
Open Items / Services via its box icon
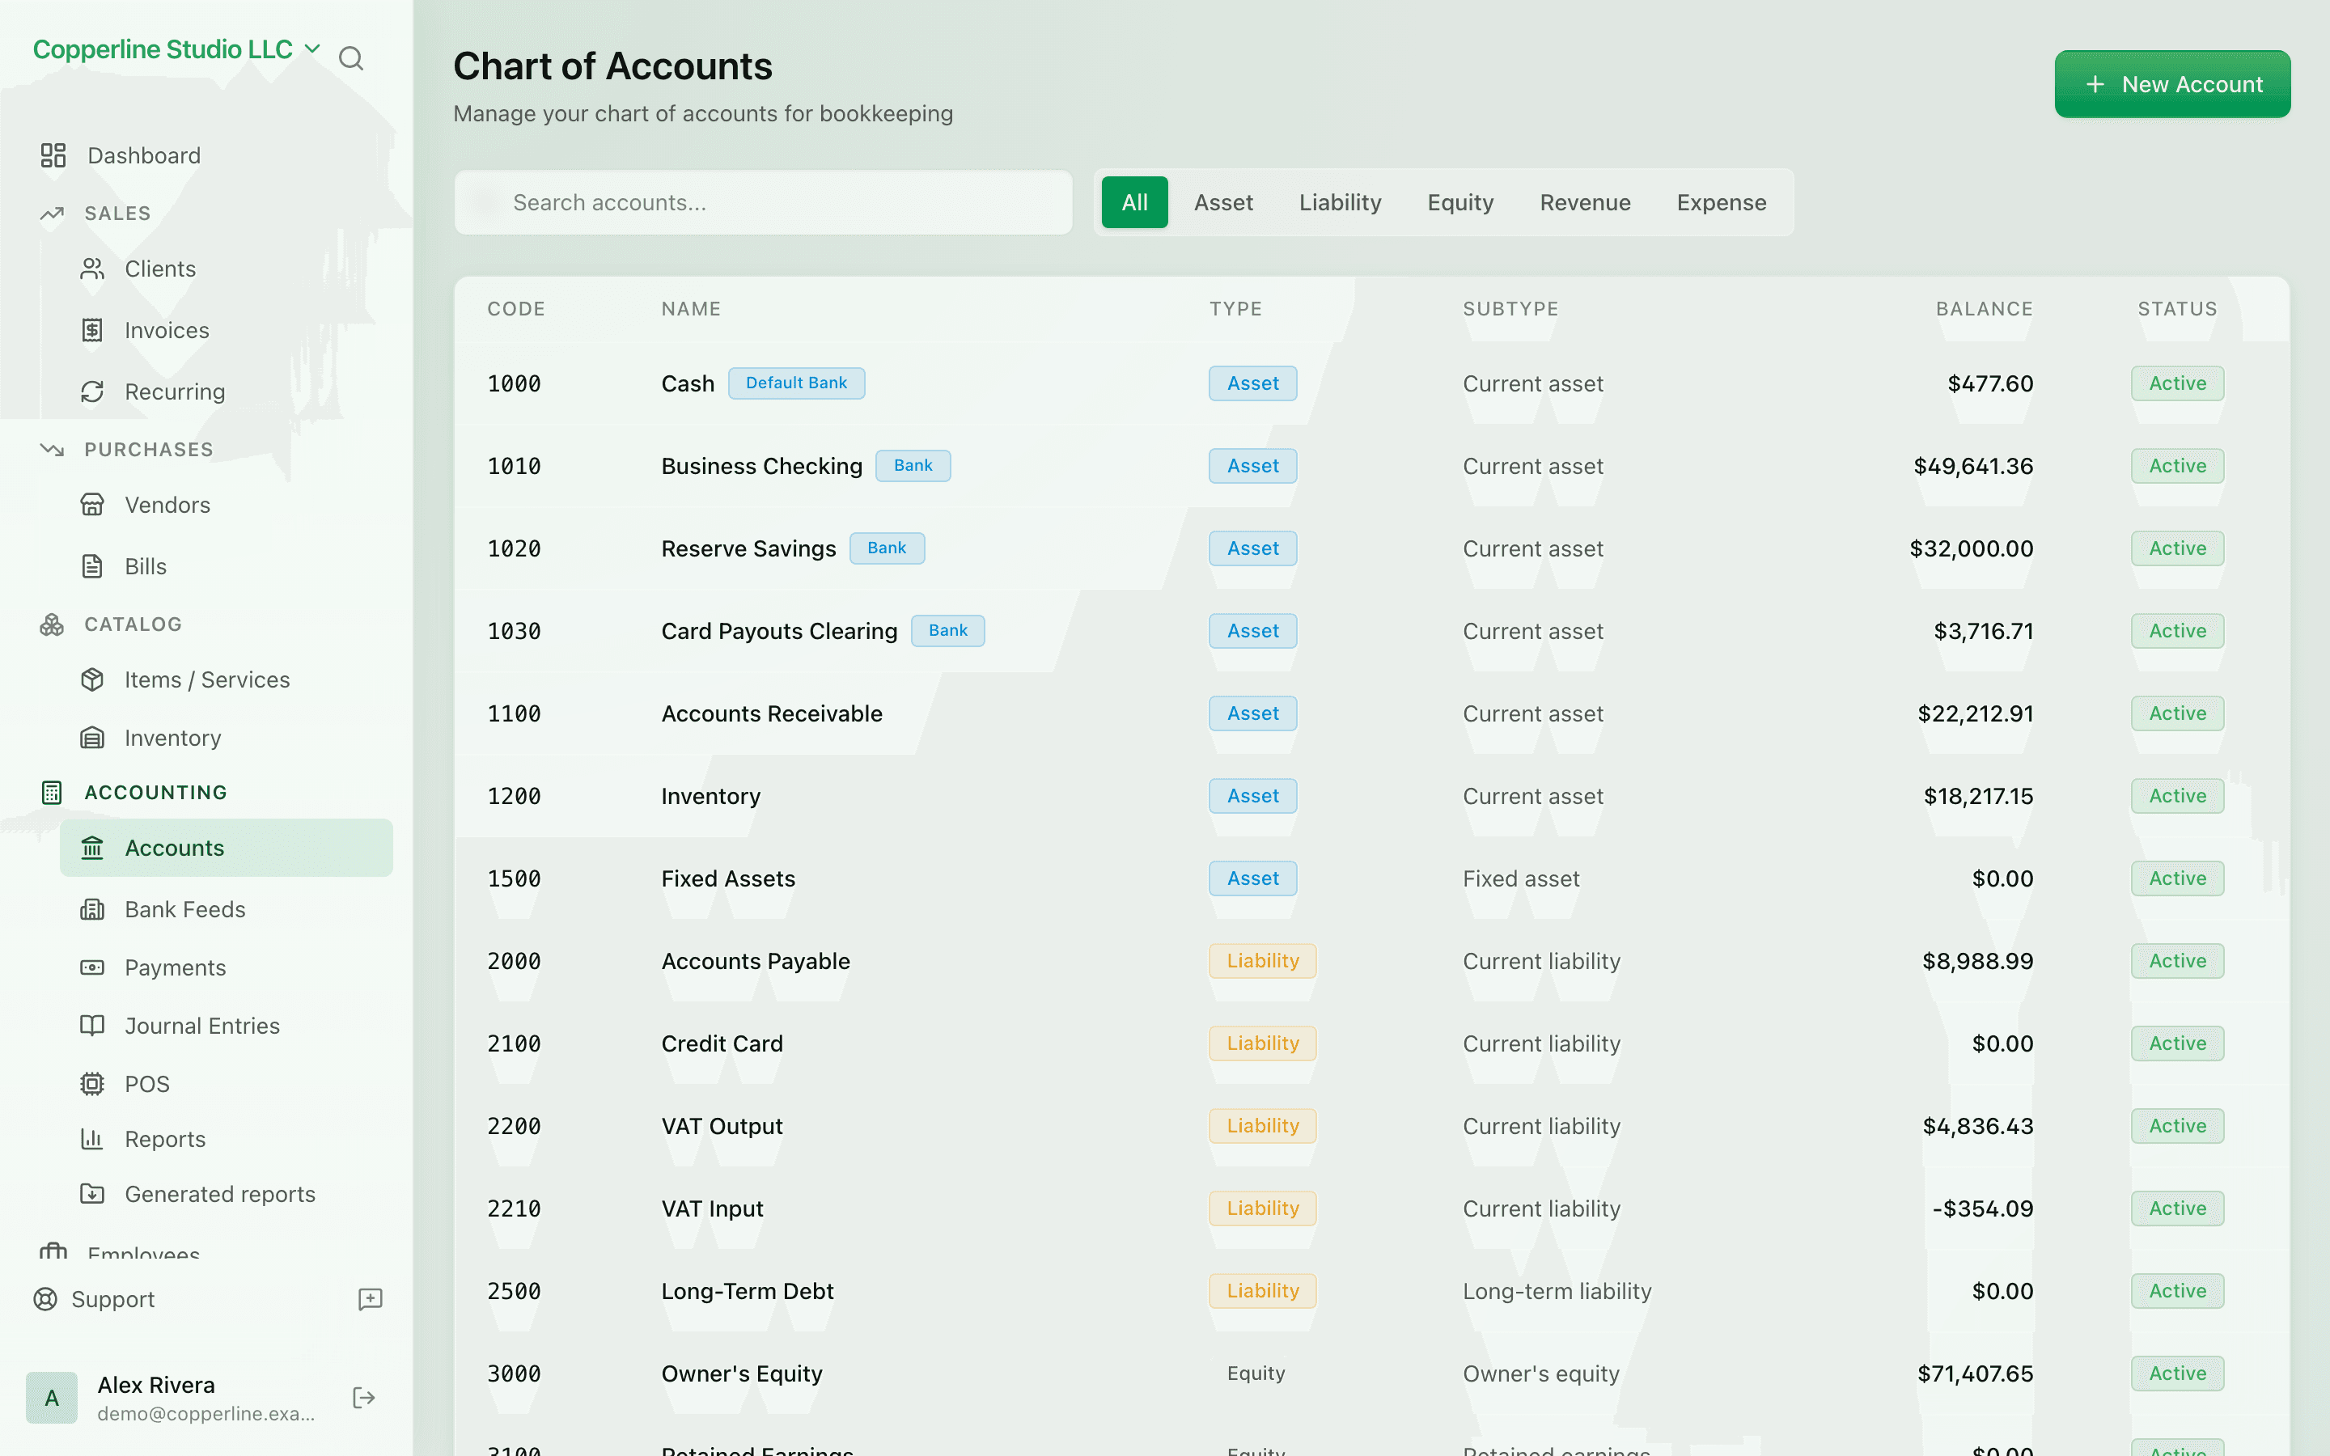[x=92, y=679]
